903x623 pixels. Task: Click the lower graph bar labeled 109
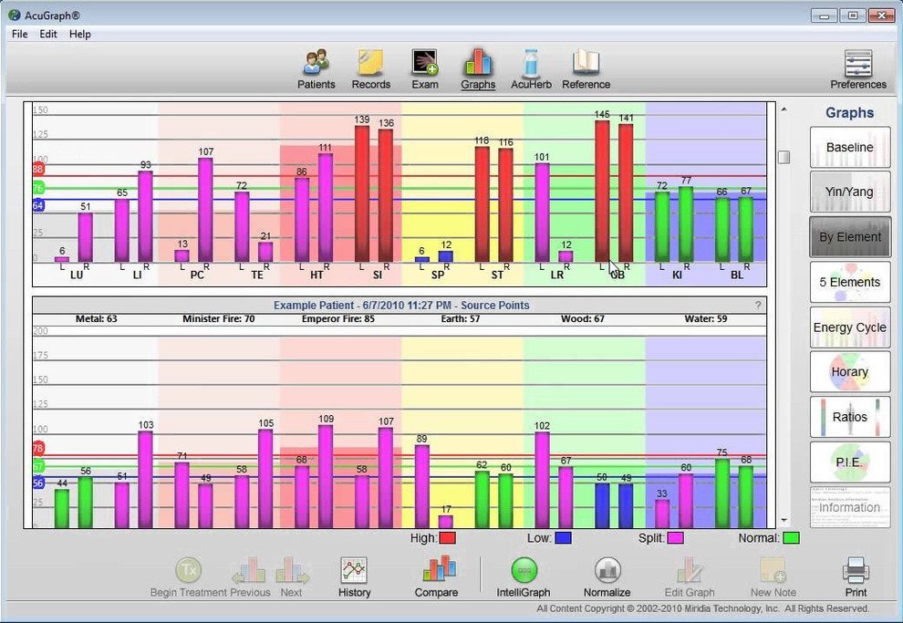[x=326, y=477]
